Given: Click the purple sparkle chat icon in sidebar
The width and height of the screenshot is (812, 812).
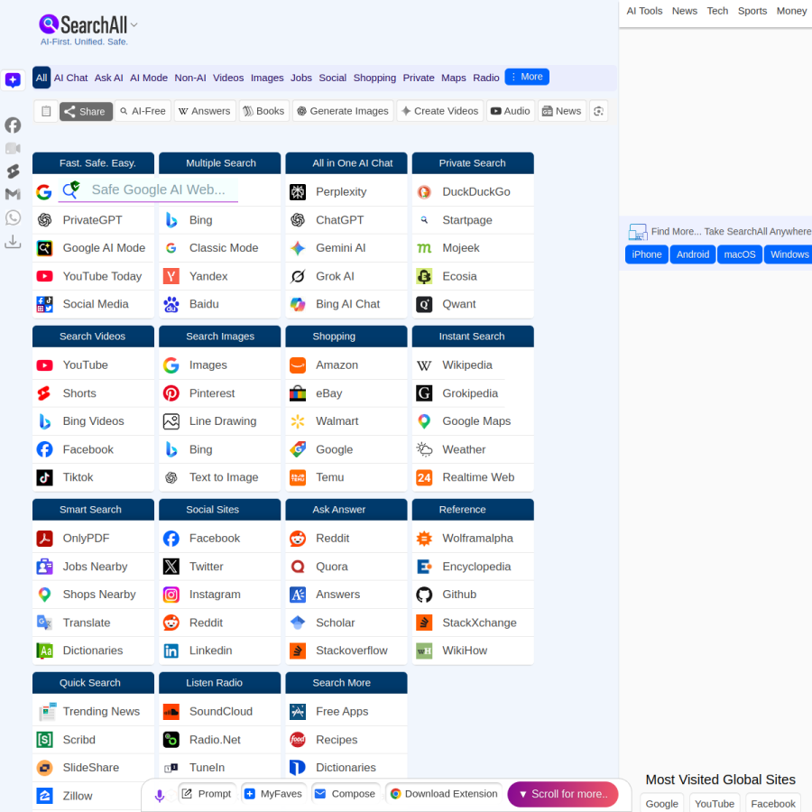Looking at the screenshot, I should 13,79.
